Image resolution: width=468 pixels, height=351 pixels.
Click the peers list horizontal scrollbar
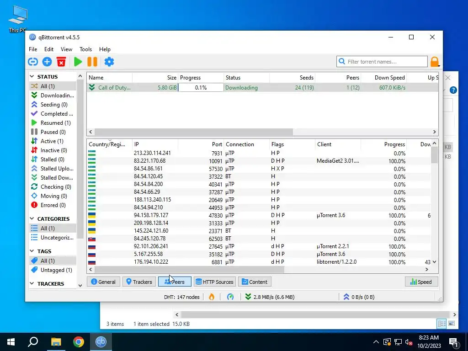point(190,269)
